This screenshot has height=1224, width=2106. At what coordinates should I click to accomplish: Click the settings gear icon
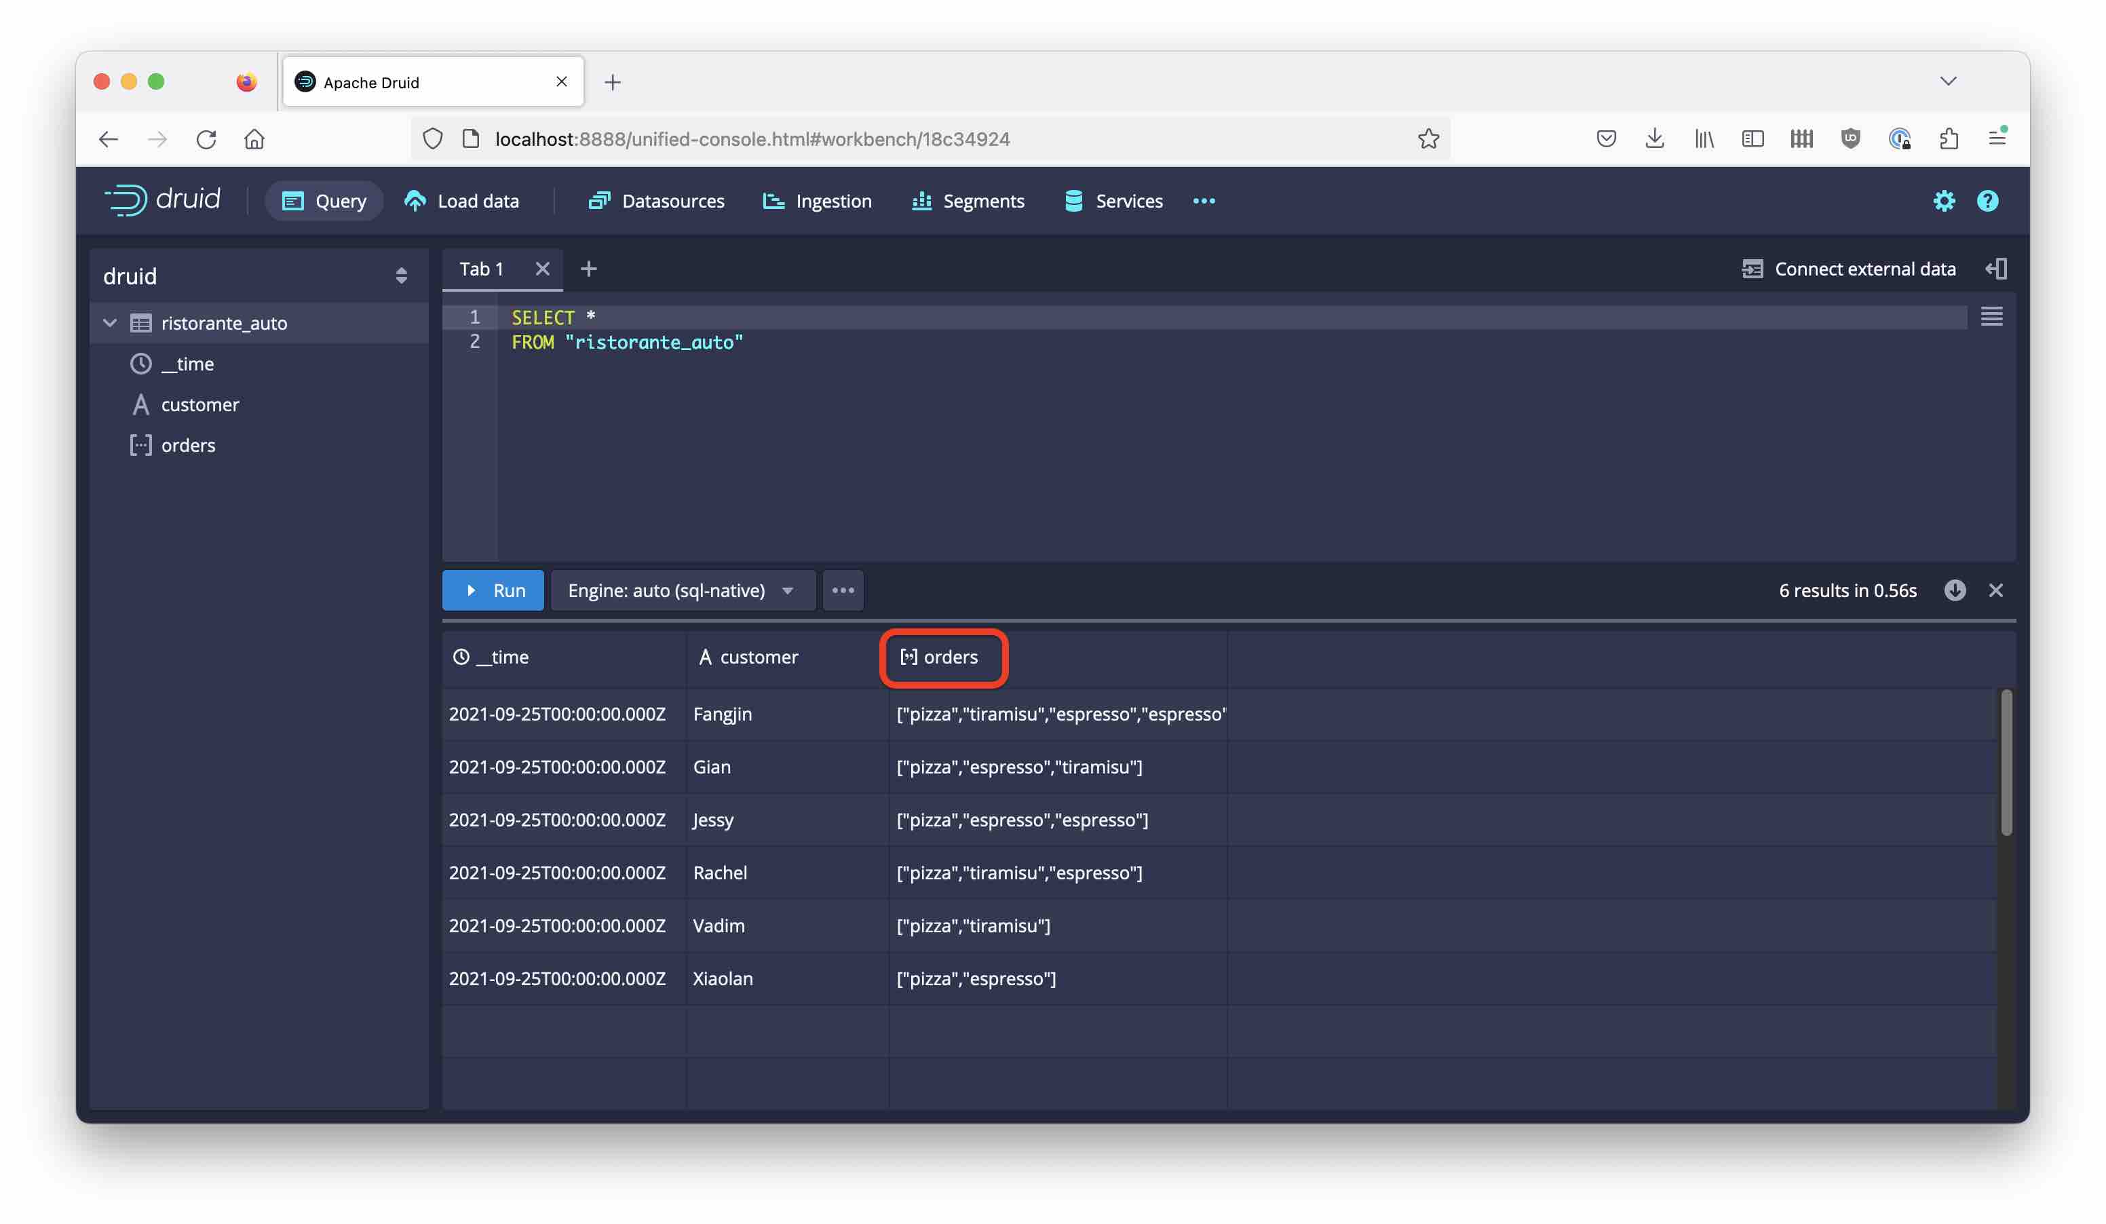[x=1943, y=201]
